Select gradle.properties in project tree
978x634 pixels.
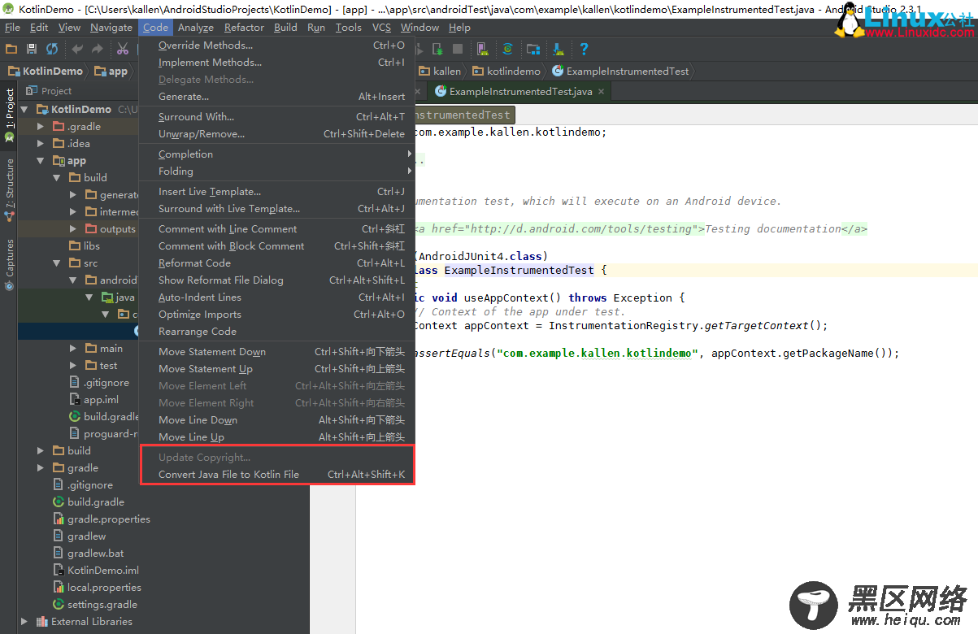click(x=102, y=519)
